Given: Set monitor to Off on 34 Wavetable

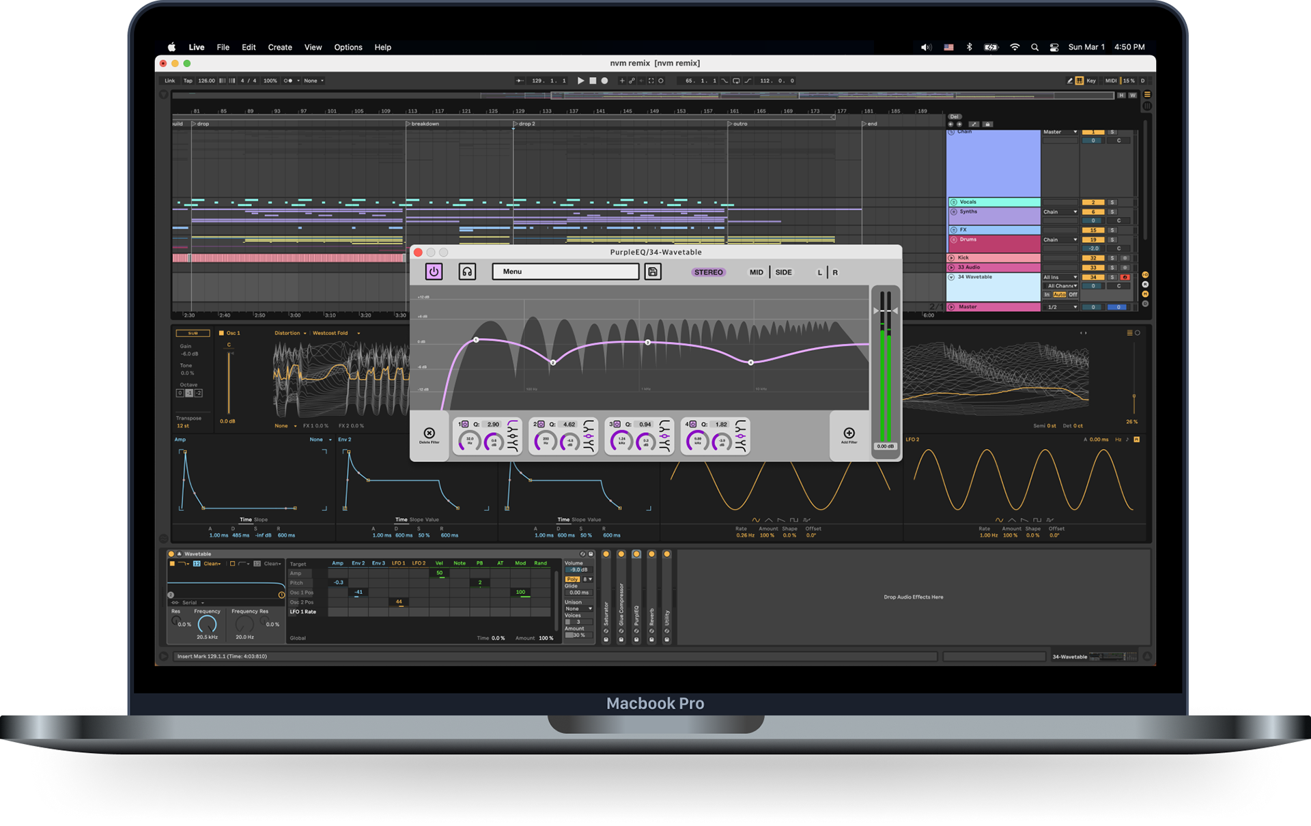Looking at the screenshot, I should pyautogui.click(x=1073, y=295).
